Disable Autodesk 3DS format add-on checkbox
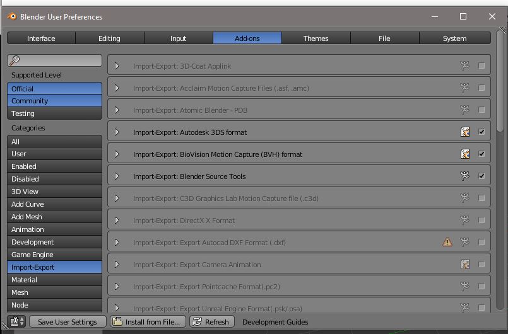508x334 pixels. click(x=481, y=132)
